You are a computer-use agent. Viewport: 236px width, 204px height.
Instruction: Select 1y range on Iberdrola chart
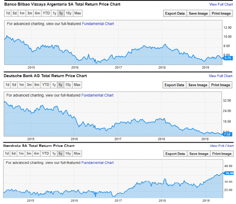[x=54, y=154]
